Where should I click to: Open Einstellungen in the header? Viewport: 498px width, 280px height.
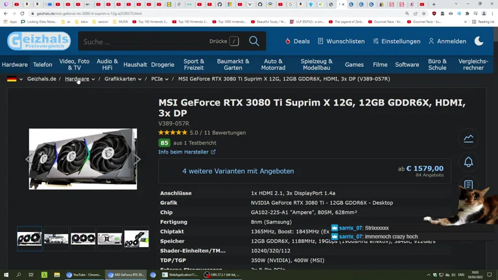tap(396, 41)
